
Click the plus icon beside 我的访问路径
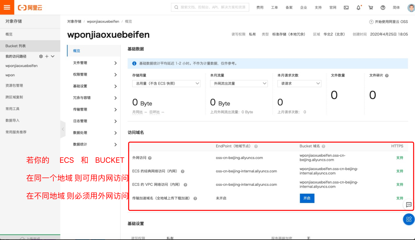tap(47, 56)
